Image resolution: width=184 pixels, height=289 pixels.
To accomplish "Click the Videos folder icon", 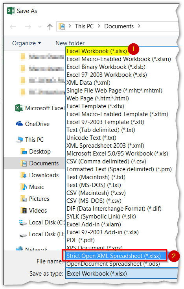I will pyautogui.click(x=24, y=211).
